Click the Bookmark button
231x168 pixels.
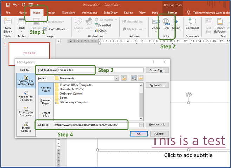click(x=157, y=85)
